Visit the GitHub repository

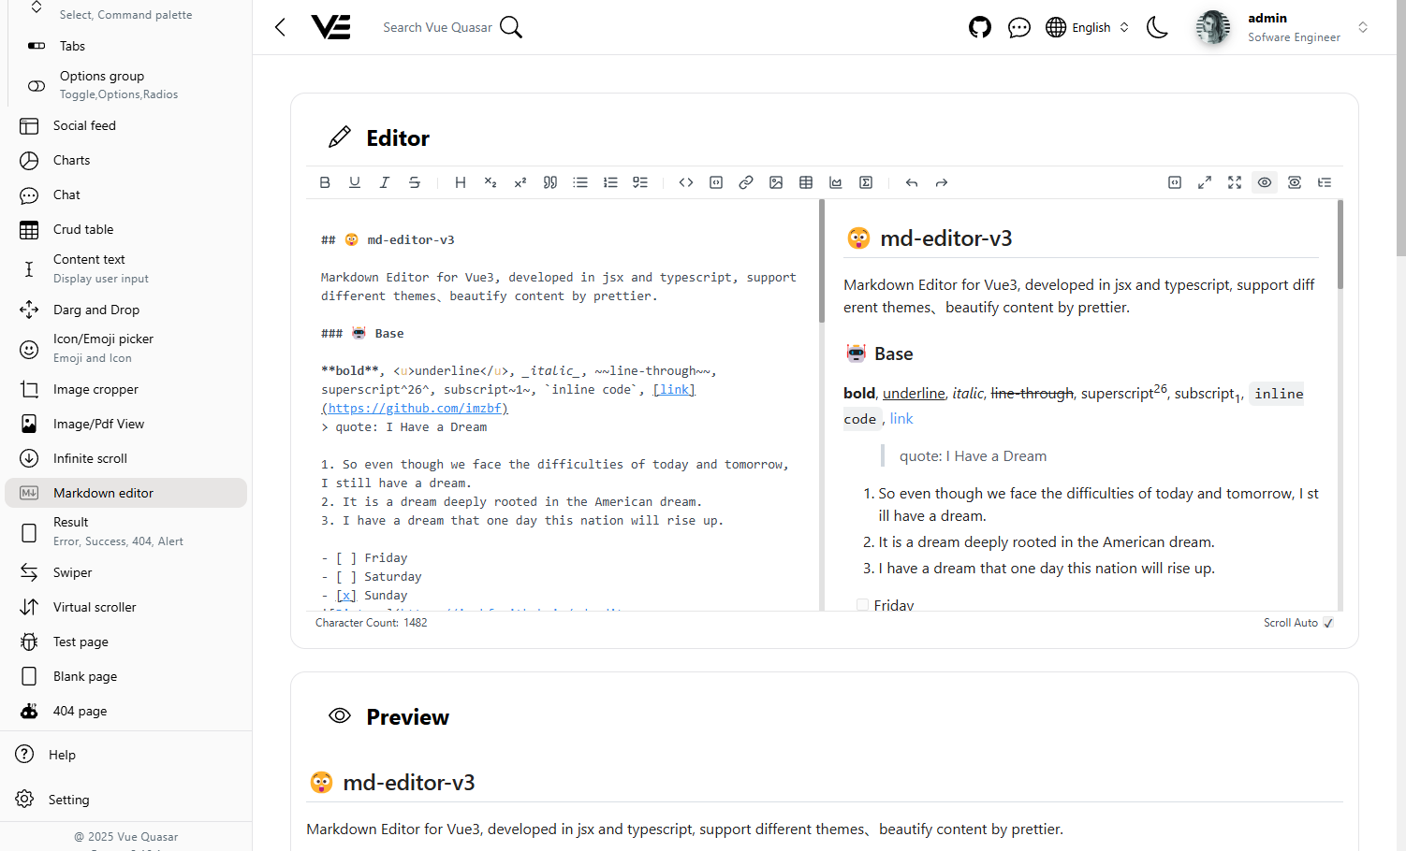coord(980,27)
